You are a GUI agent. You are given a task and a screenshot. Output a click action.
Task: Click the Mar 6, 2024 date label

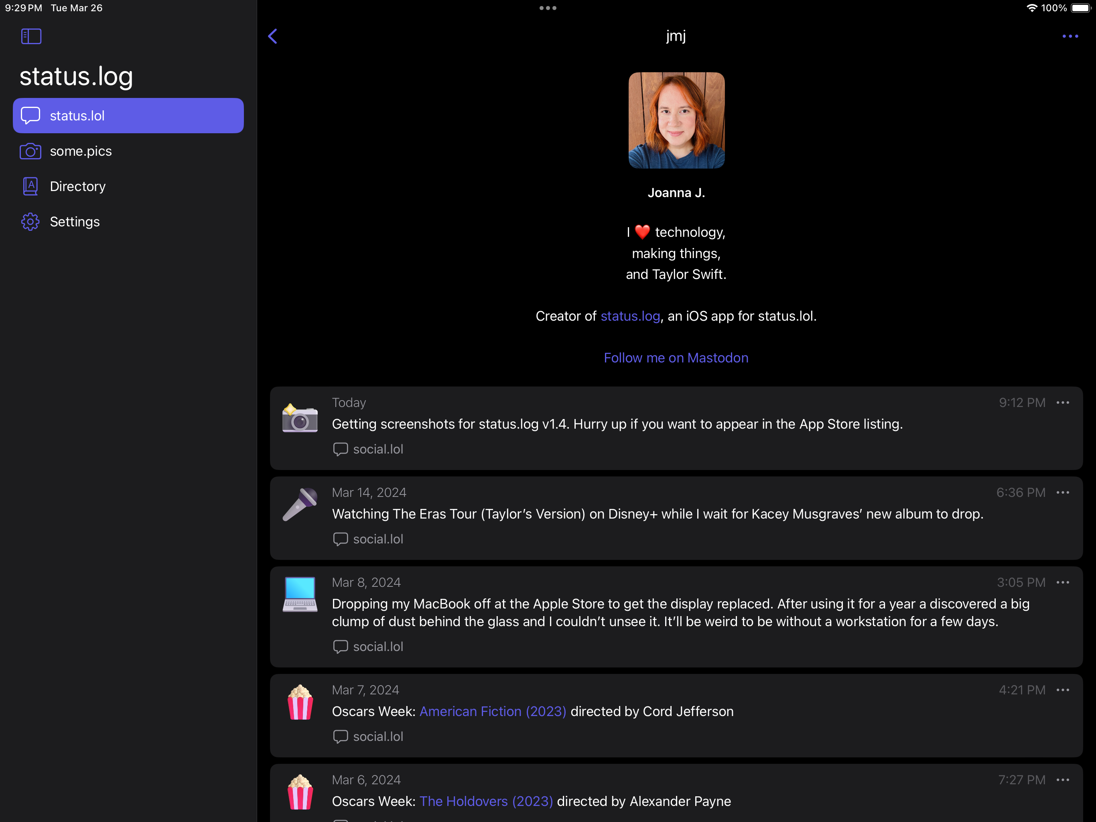tap(366, 780)
